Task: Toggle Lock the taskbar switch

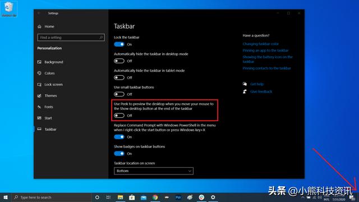Action: click(x=119, y=44)
